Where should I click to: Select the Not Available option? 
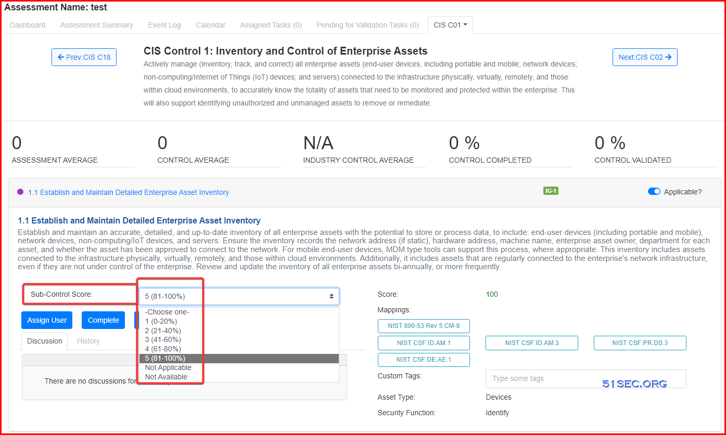[x=239, y=377]
